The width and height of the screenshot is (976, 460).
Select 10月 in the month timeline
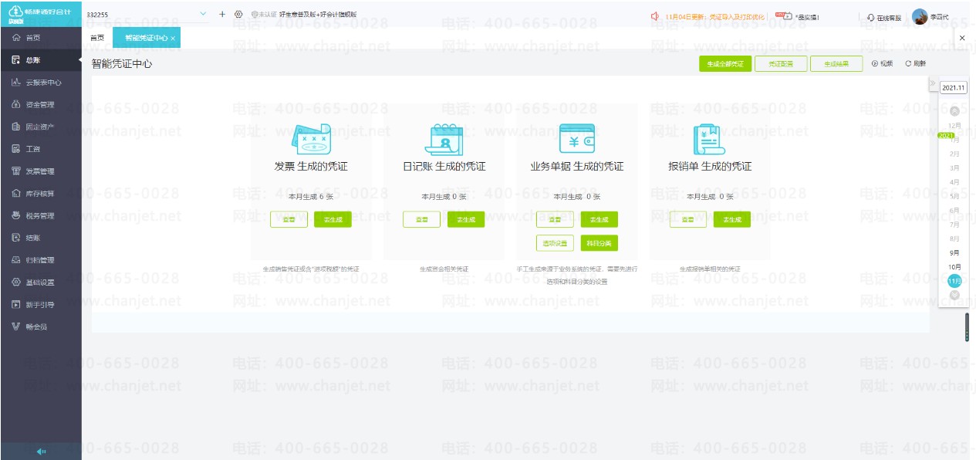[x=954, y=266]
